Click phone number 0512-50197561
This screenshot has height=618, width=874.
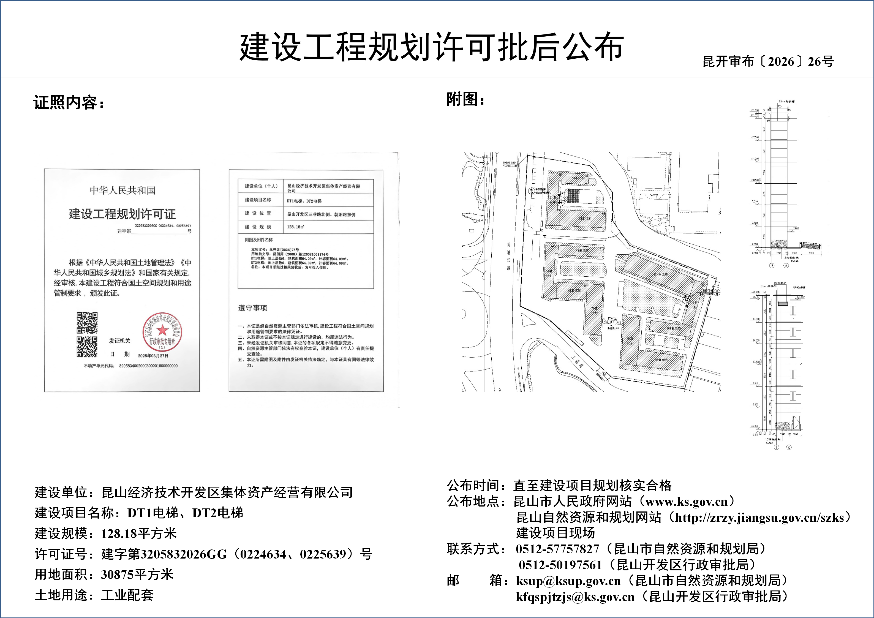[x=560, y=565]
